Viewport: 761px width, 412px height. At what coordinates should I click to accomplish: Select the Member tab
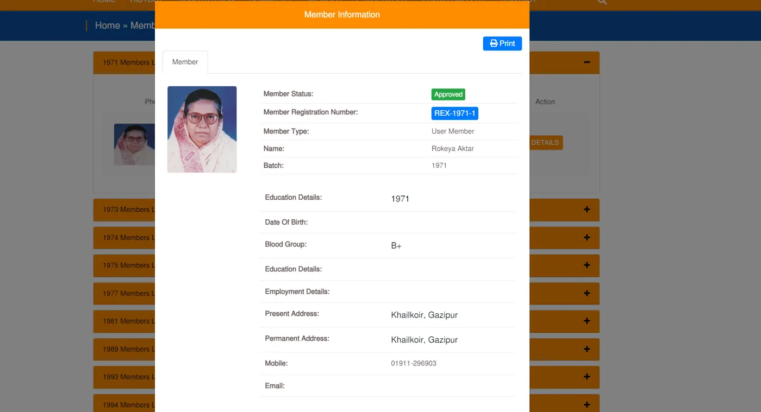[x=185, y=62]
